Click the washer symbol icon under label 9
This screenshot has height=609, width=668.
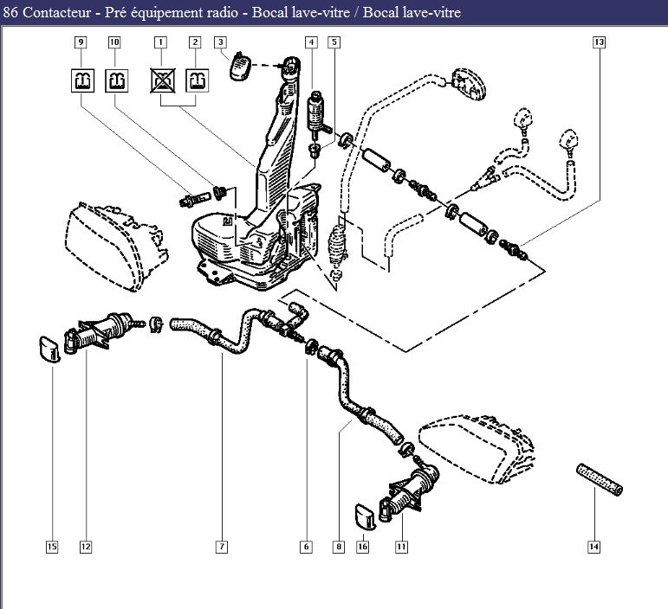pyautogui.click(x=82, y=80)
